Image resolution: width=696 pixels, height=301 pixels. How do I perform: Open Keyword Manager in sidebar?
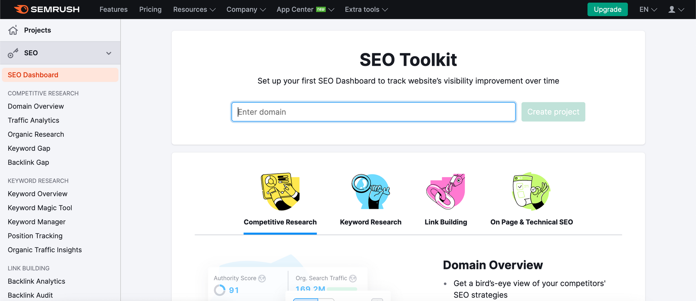click(x=37, y=222)
